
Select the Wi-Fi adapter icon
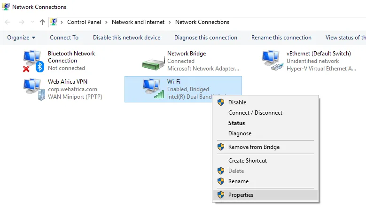153,88
